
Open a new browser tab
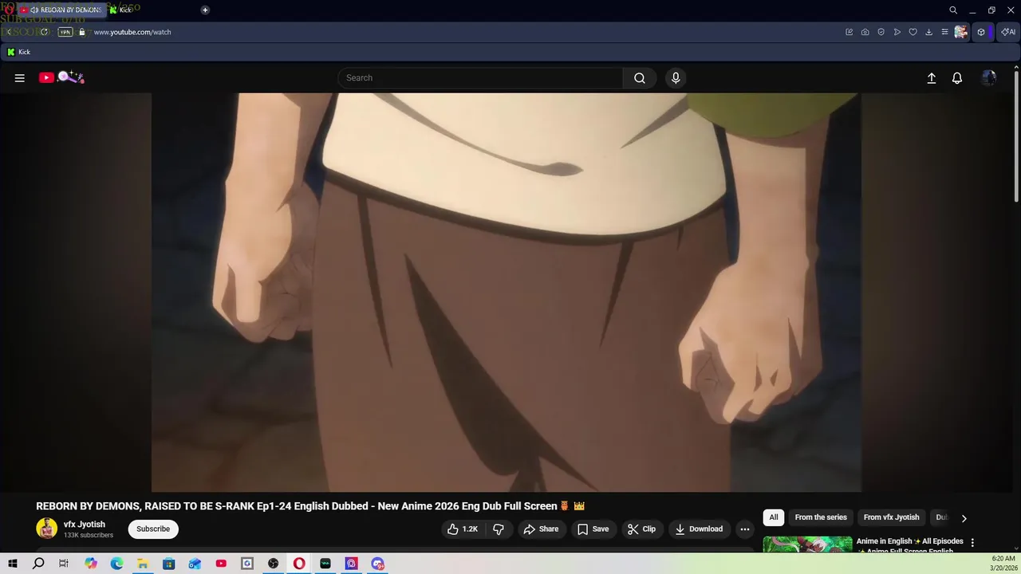click(205, 10)
